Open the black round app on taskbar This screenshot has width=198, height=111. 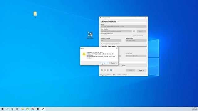38,109
